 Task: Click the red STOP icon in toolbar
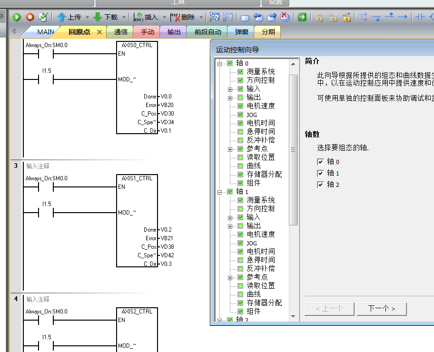(x=30, y=17)
